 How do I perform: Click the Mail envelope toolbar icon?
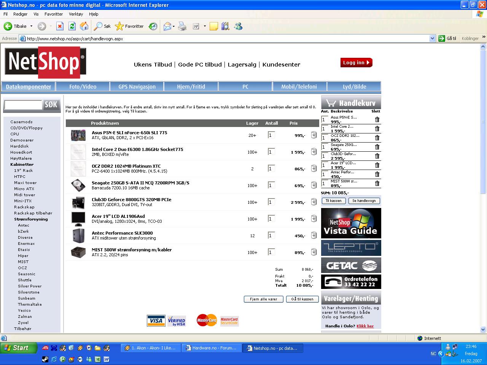click(x=167, y=26)
